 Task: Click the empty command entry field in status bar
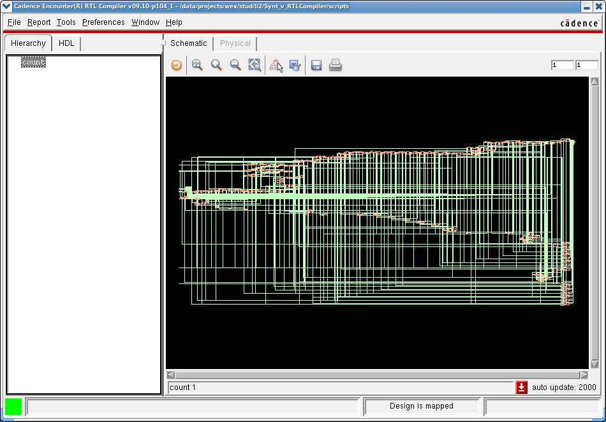[193, 407]
